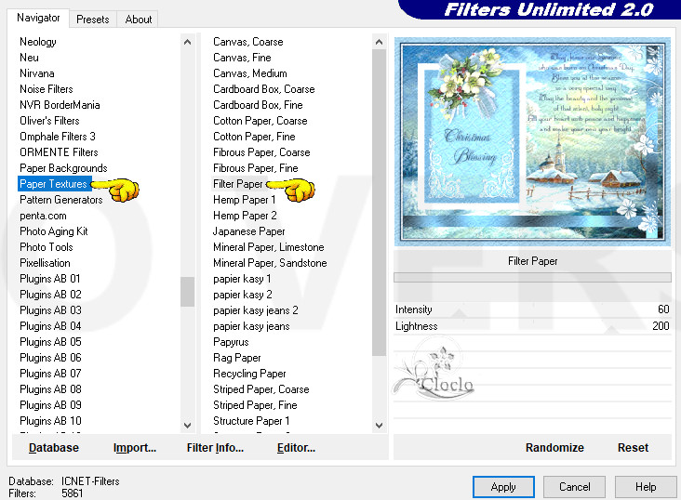
Task: Select NVR BorderMania category
Action: pyautogui.click(x=60, y=105)
